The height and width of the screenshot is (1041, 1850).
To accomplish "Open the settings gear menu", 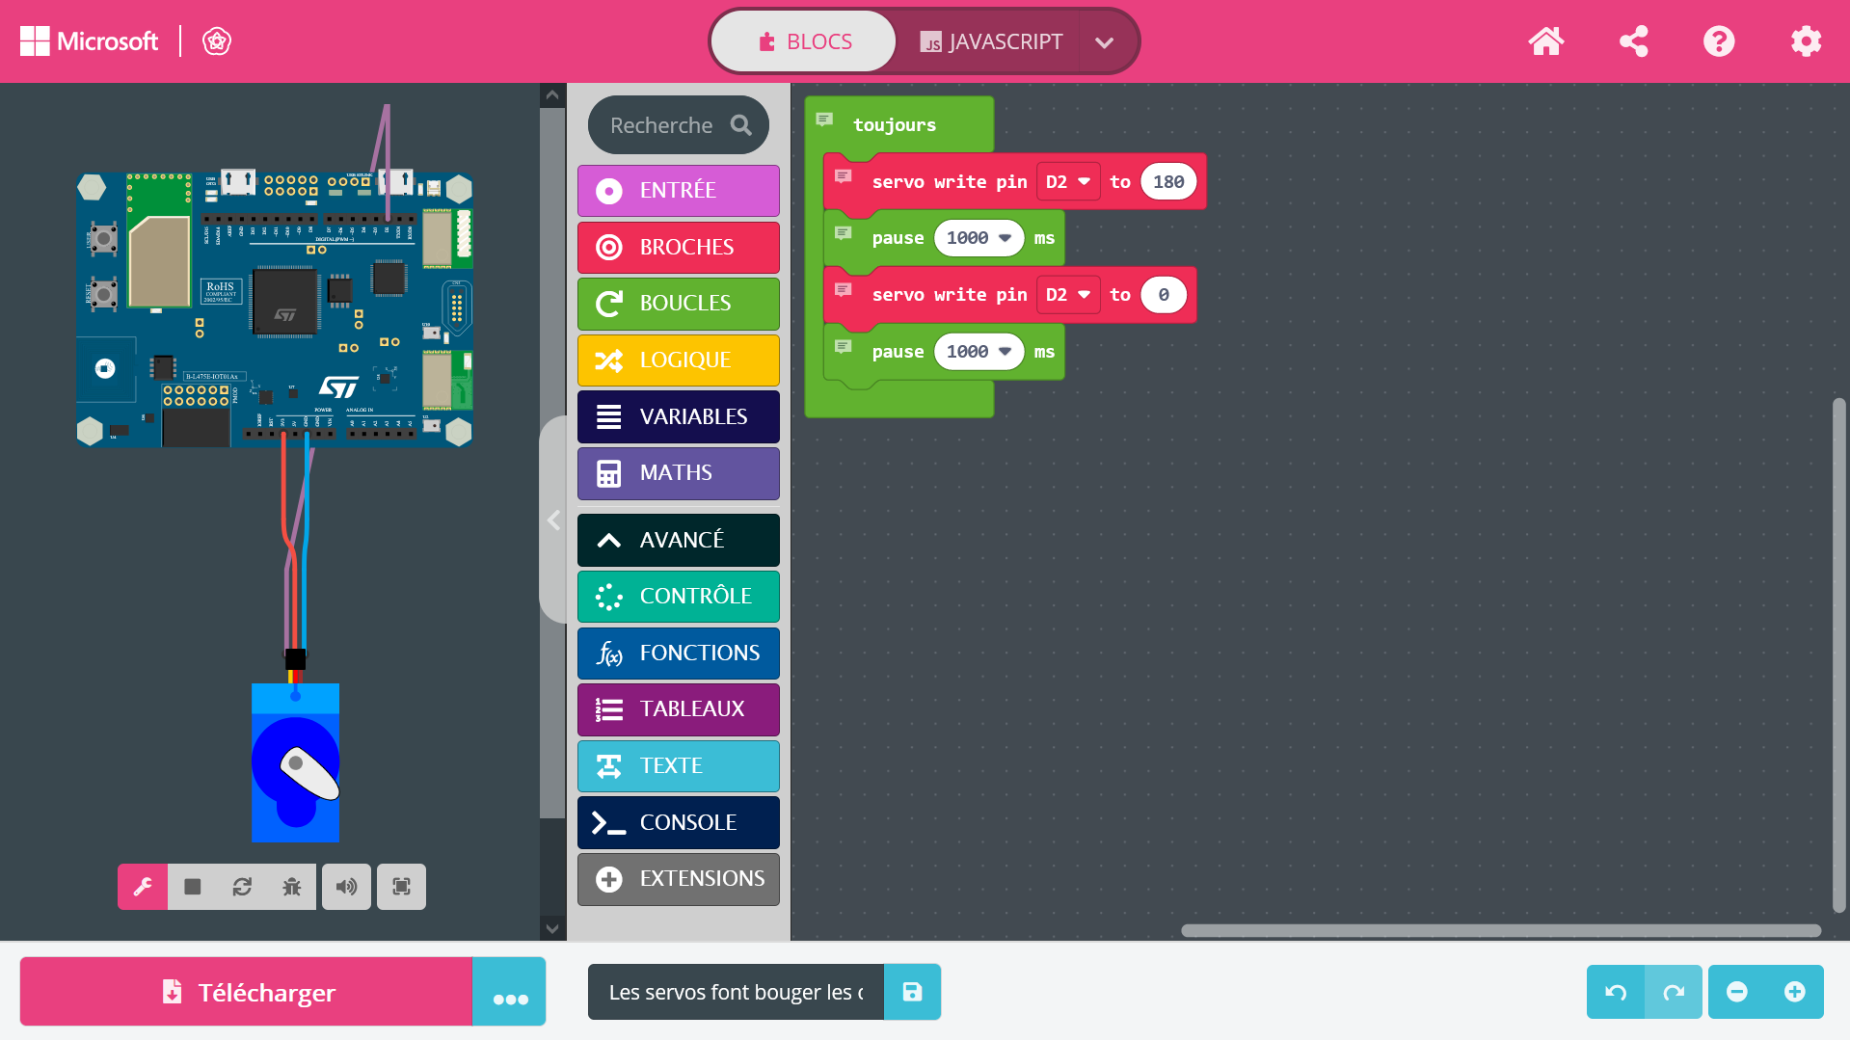I will point(1805,41).
